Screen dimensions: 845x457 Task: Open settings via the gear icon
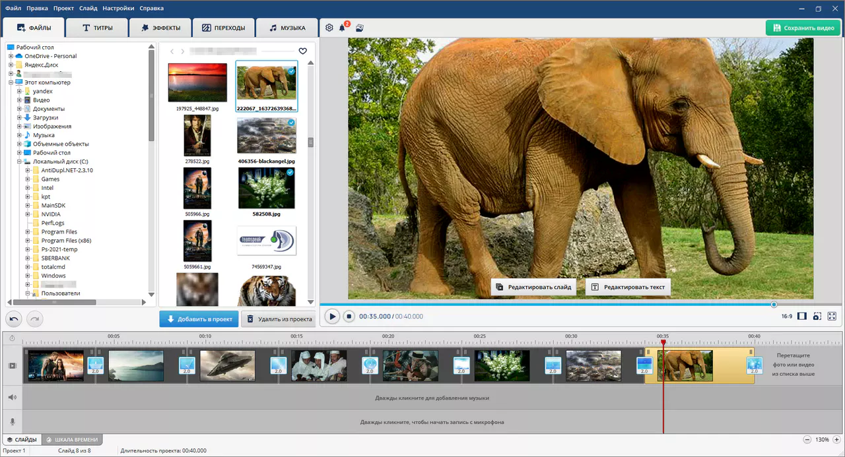pos(329,28)
